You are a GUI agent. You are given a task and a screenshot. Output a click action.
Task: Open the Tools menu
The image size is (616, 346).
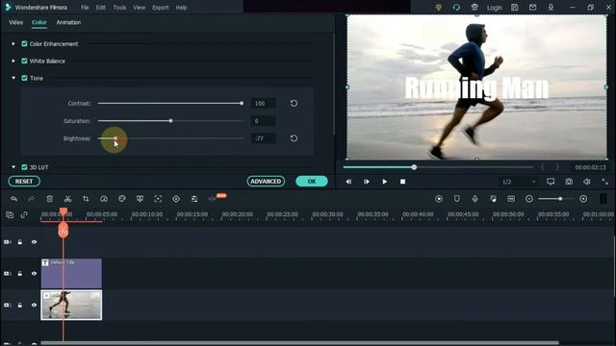pyautogui.click(x=119, y=8)
